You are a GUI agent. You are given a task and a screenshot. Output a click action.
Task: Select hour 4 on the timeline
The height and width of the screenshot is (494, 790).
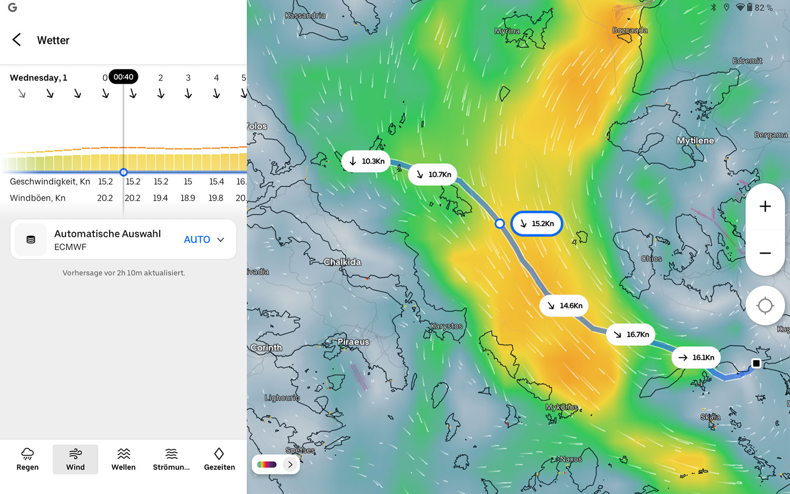(216, 77)
